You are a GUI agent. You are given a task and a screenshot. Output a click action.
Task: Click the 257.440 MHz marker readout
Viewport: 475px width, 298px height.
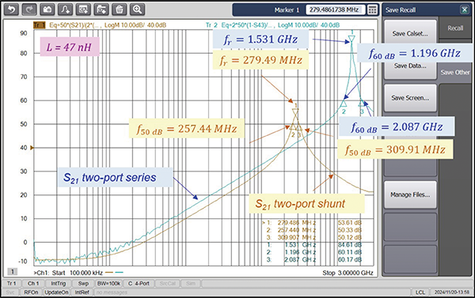click(297, 230)
